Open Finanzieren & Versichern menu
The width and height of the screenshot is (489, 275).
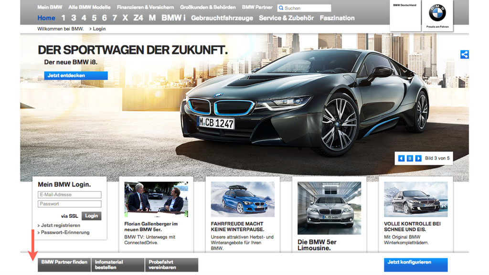click(145, 7)
